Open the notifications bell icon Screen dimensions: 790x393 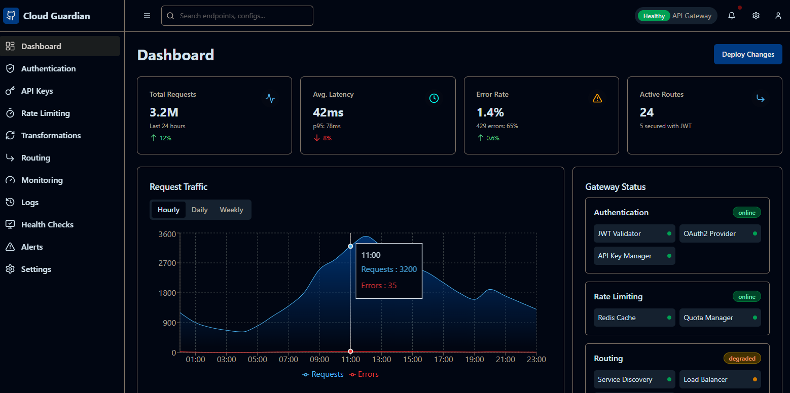coord(732,16)
